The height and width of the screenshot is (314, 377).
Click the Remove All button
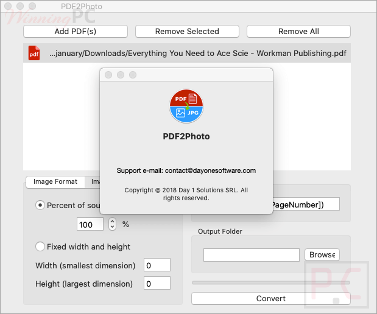point(298,32)
